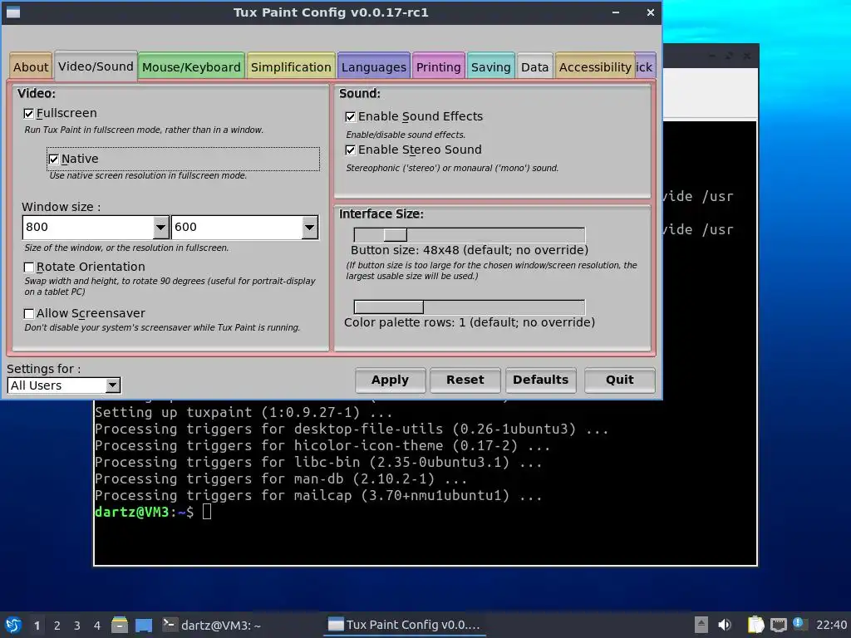Click the Button size slider handle
Image resolution: width=851 pixels, height=638 pixels.
[x=395, y=235]
